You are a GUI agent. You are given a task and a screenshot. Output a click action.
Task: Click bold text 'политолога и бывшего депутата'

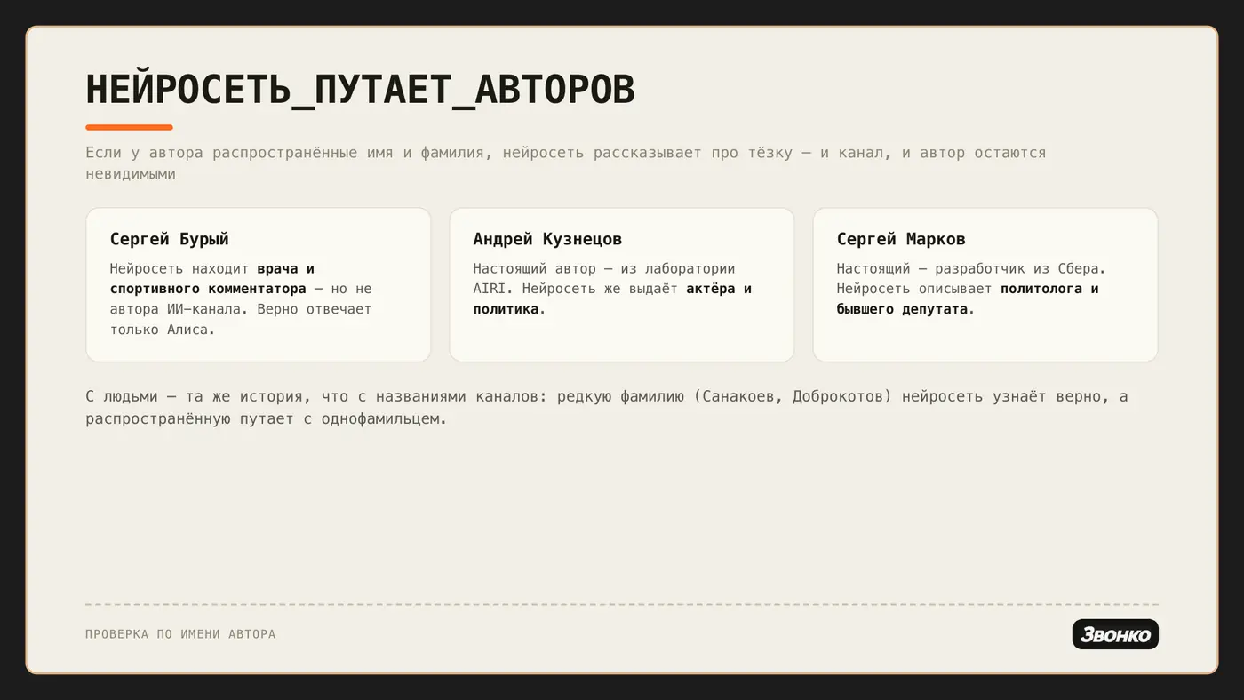(968, 299)
